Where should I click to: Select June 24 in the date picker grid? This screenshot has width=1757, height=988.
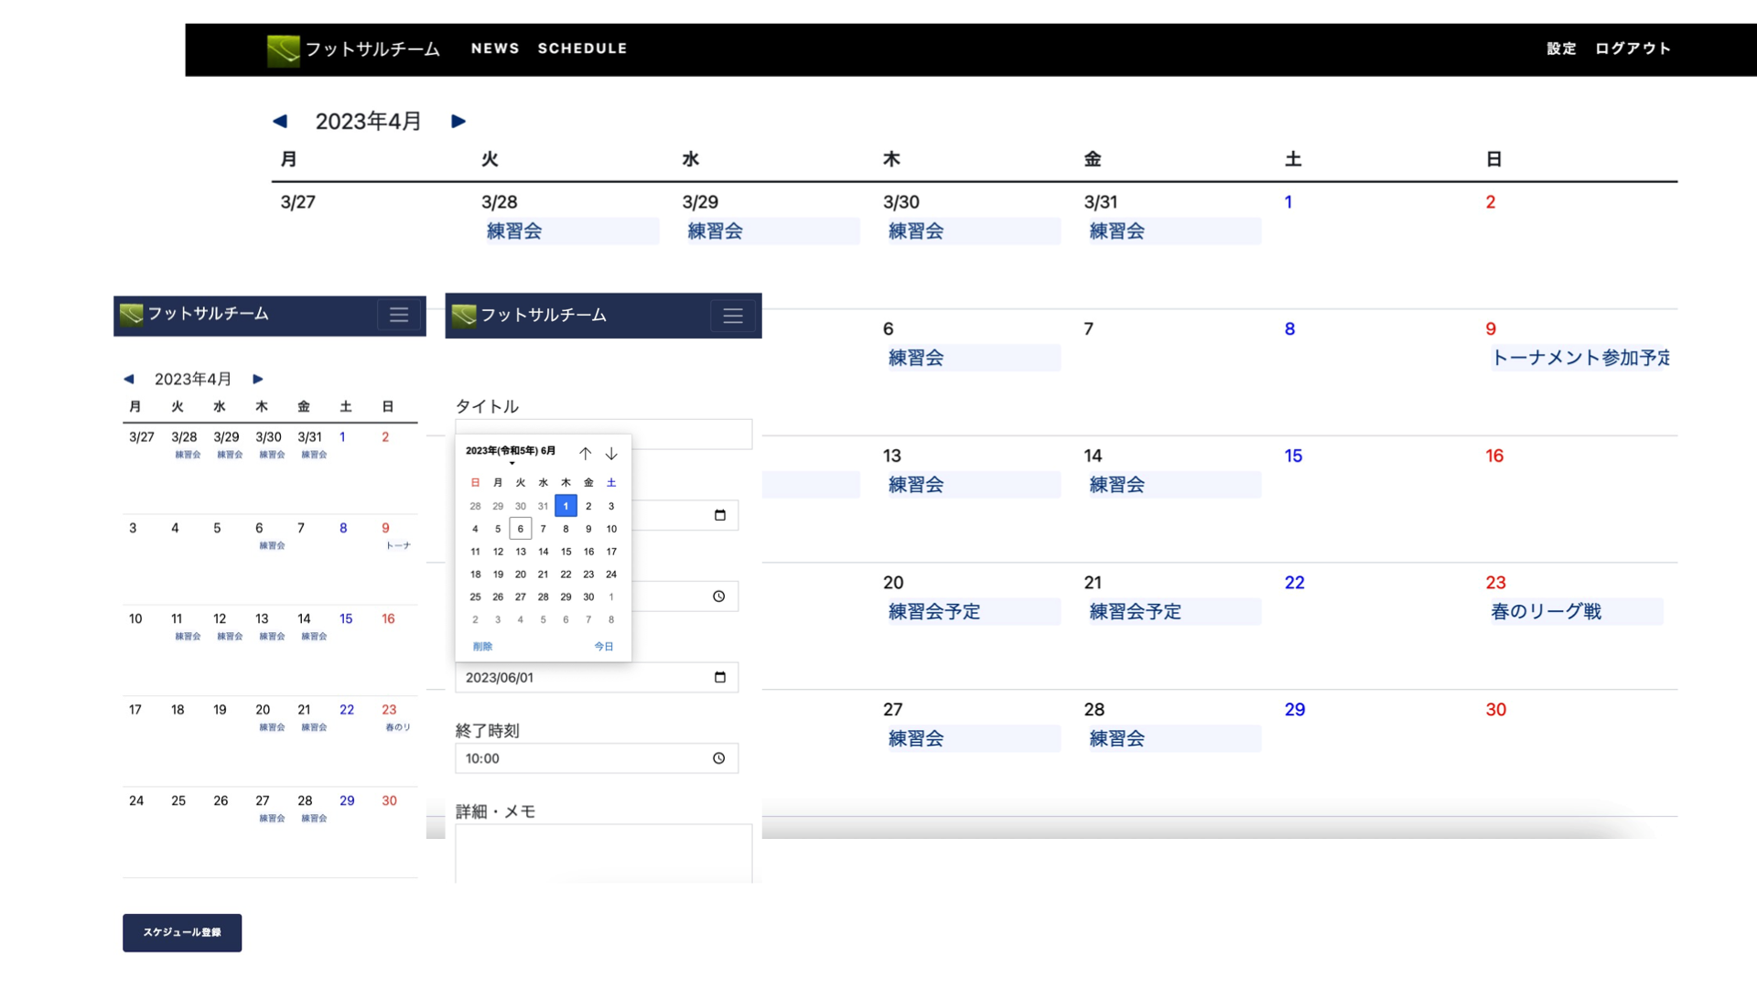[x=611, y=575]
